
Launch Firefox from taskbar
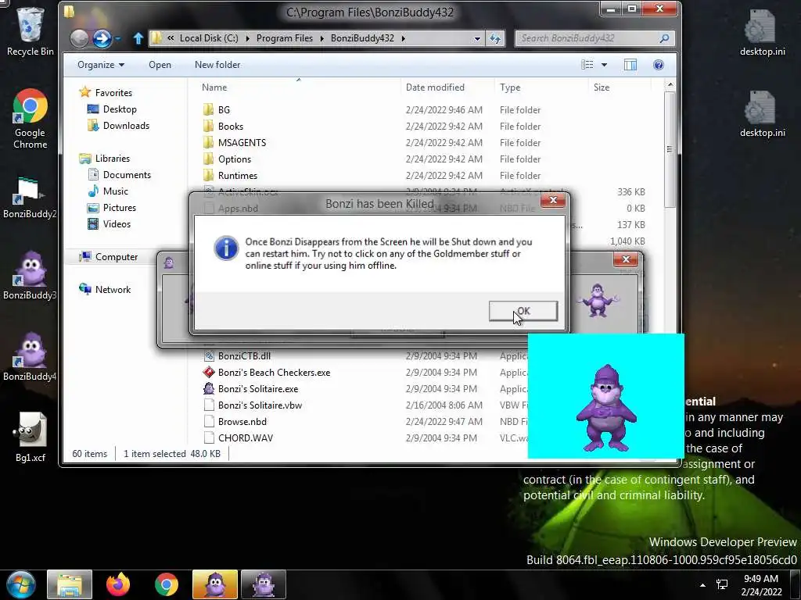118,584
